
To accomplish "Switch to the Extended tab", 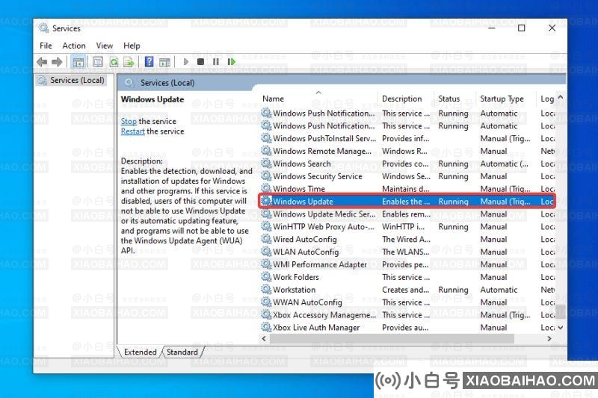I will click(141, 352).
